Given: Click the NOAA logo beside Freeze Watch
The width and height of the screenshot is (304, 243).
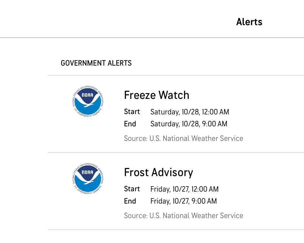Looking at the screenshot, I should [88, 101].
